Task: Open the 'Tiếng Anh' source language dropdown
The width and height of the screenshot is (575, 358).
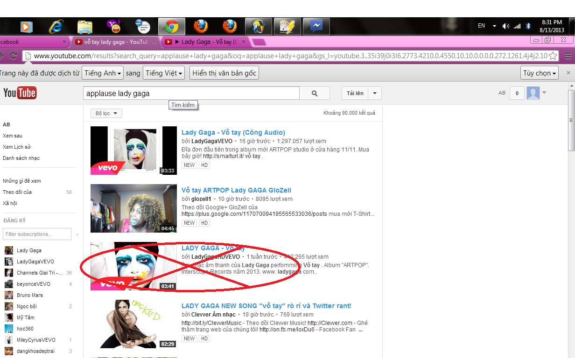Action: (103, 73)
